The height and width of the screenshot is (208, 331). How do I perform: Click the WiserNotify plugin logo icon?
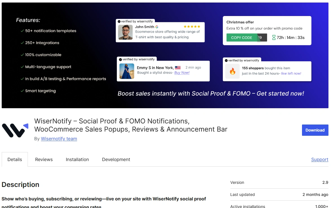click(15, 130)
